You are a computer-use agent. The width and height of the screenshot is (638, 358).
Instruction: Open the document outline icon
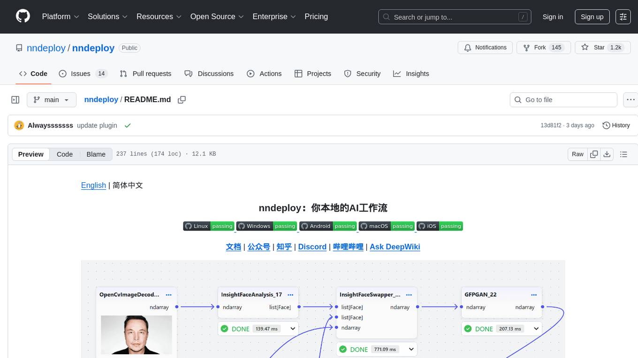pyautogui.click(x=623, y=154)
